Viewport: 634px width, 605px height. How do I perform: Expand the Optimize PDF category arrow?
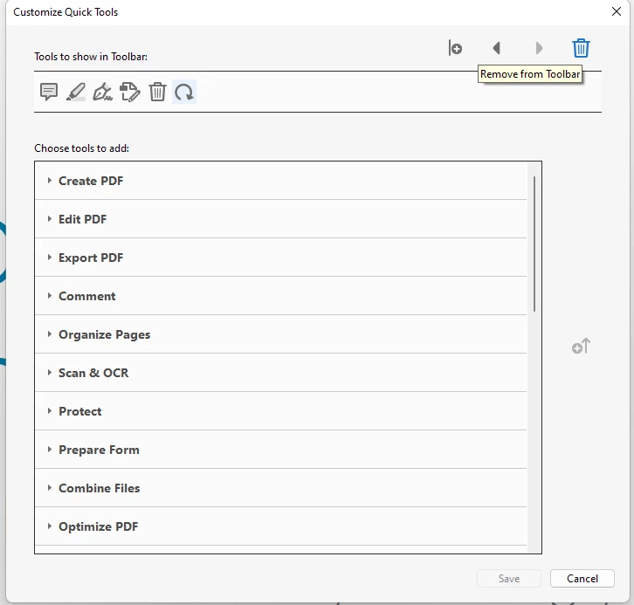49,526
